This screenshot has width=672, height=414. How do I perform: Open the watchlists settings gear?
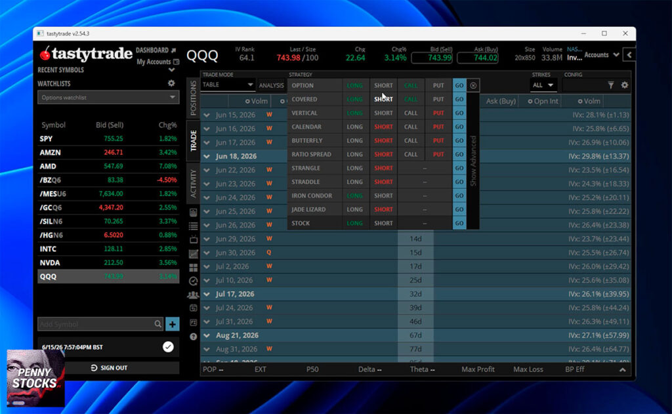(x=171, y=83)
